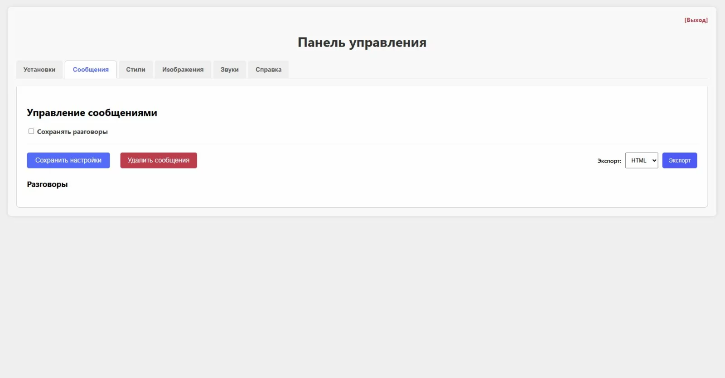
Task: Switch to the Стили tab
Action: (x=135, y=70)
